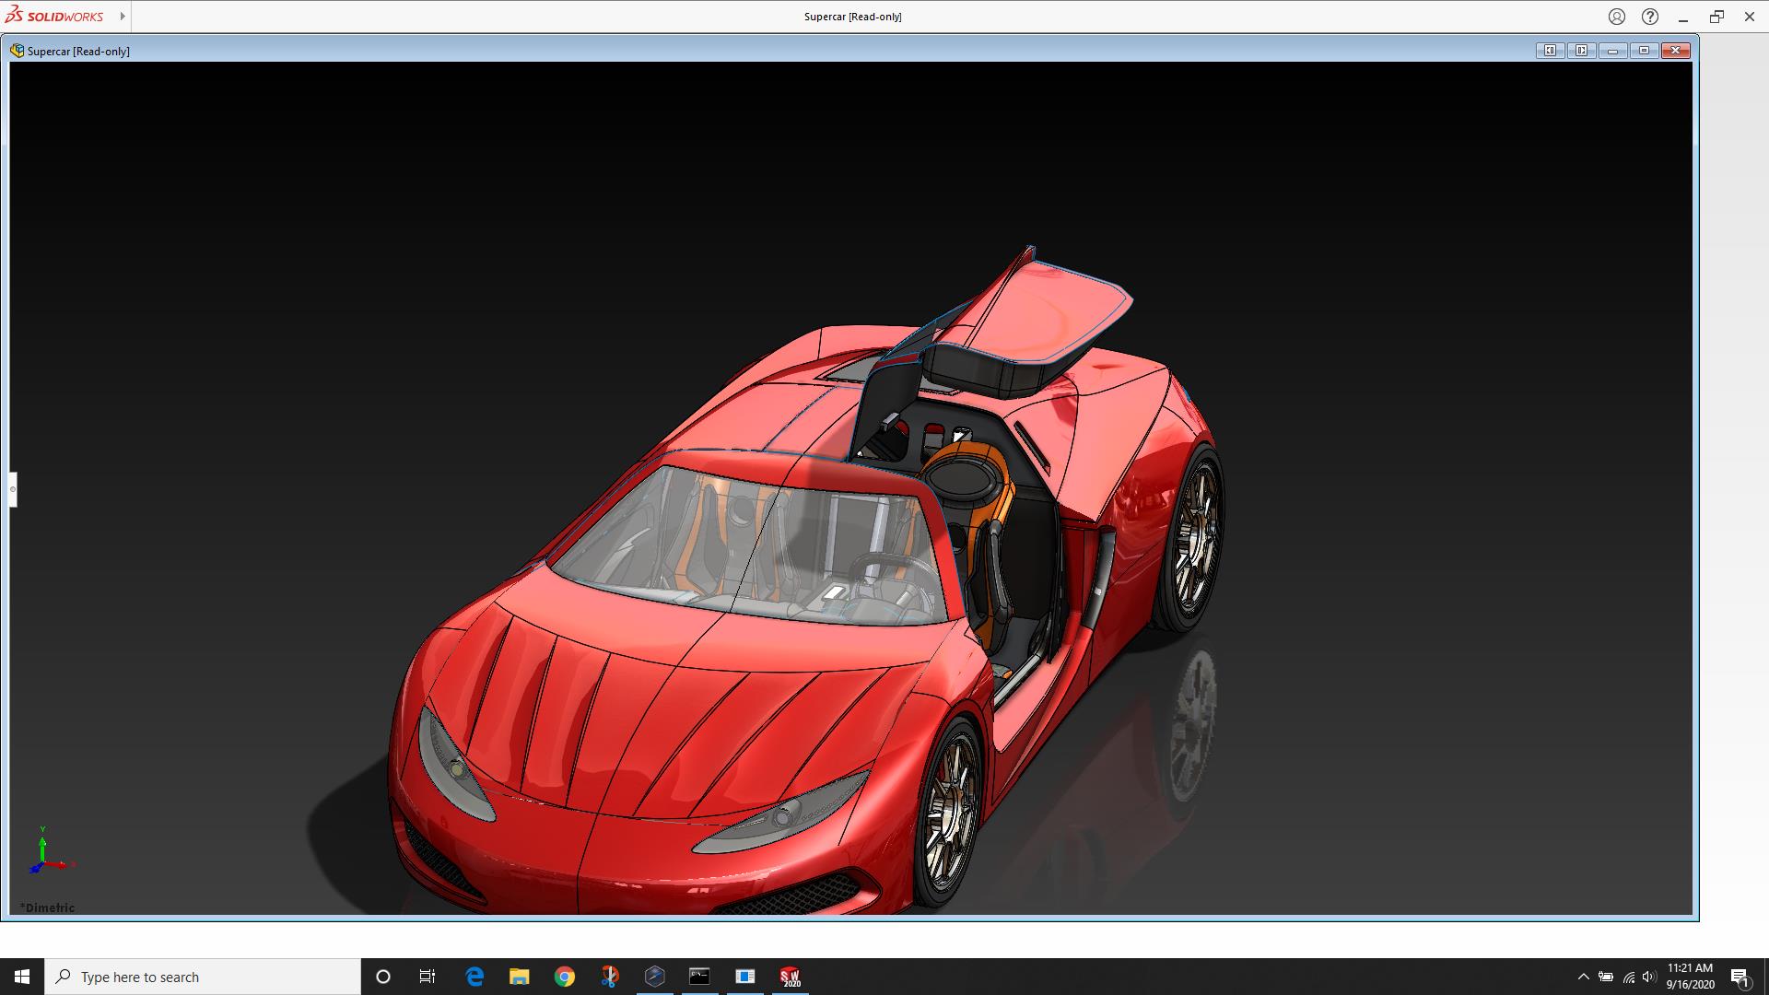Open the SOLIDWORKS 2020 taskbar icon

click(790, 977)
